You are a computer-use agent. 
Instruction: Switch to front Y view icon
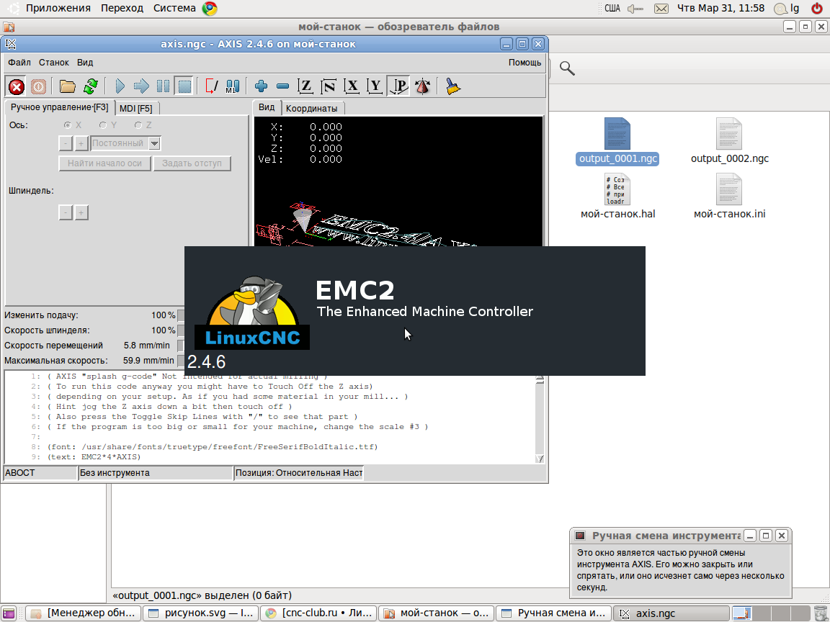click(x=374, y=86)
